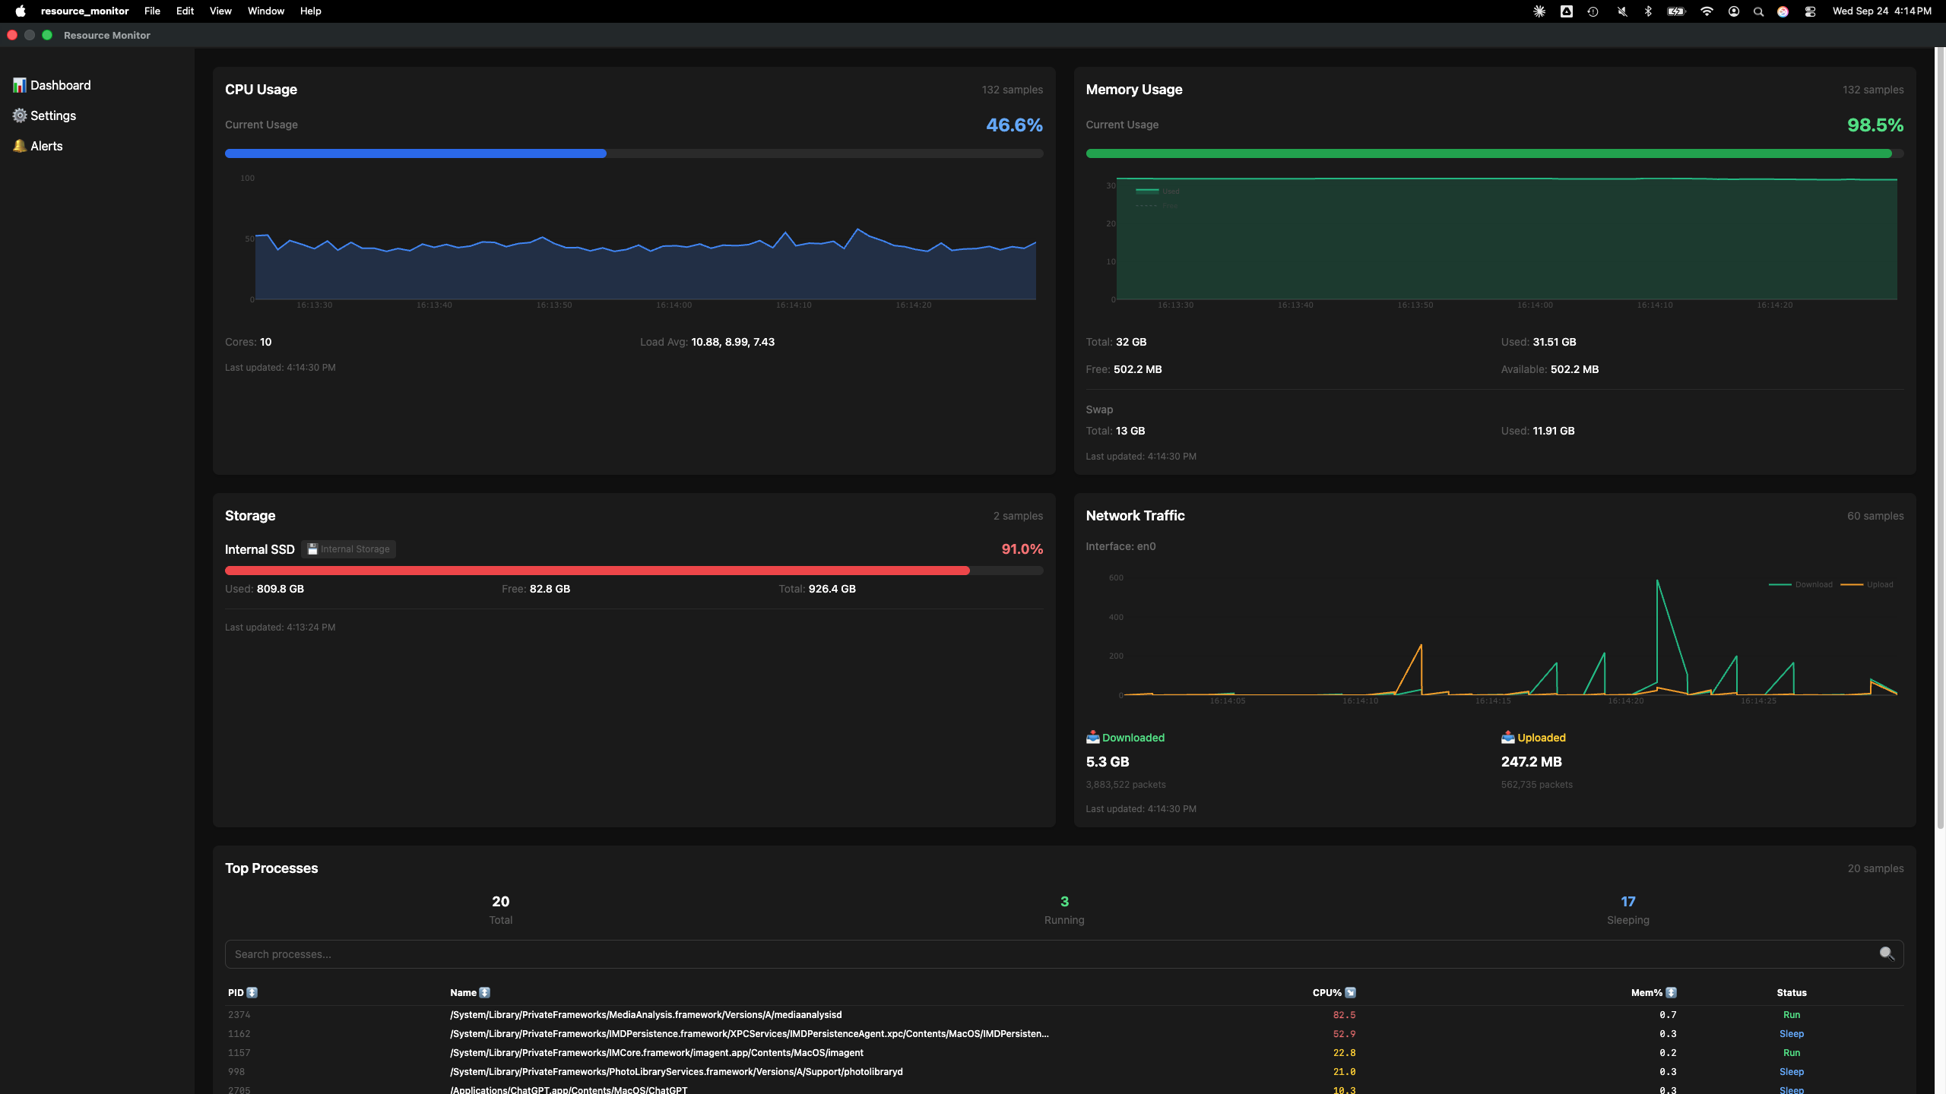
Task: Click the Uploaded outbox icon
Action: point(1507,737)
